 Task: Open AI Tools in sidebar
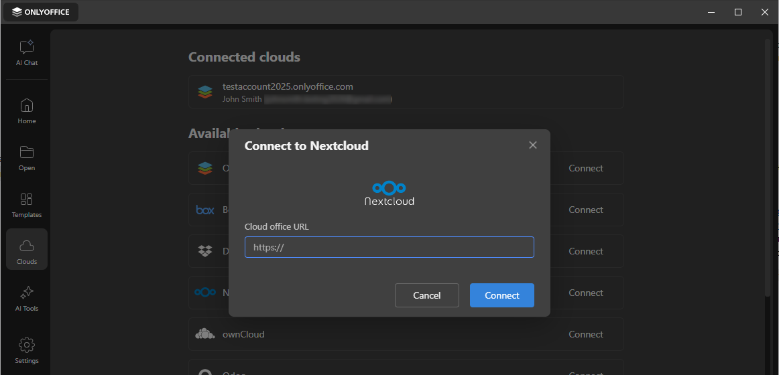point(27,299)
